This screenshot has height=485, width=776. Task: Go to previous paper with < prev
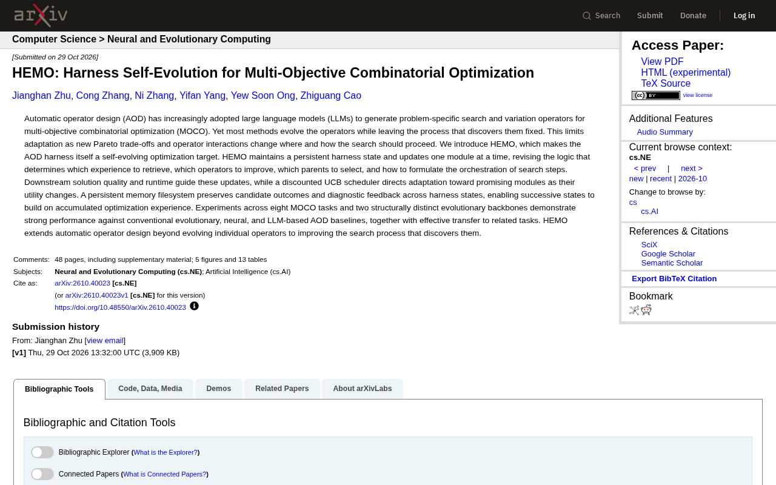click(645, 169)
